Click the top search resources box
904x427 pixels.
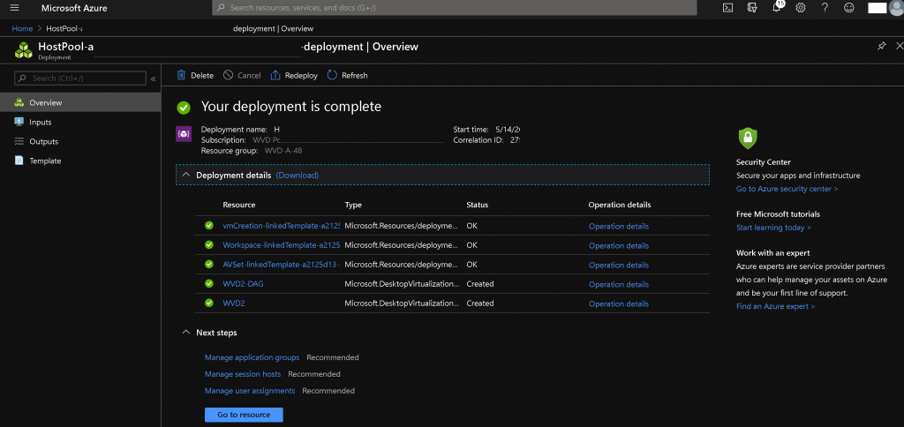click(455, 8)
